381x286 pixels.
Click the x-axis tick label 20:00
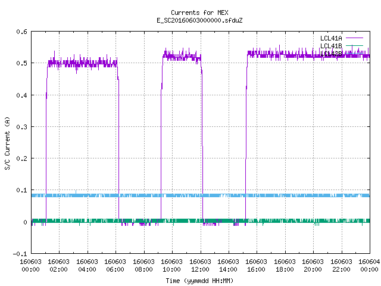(313, 269)
